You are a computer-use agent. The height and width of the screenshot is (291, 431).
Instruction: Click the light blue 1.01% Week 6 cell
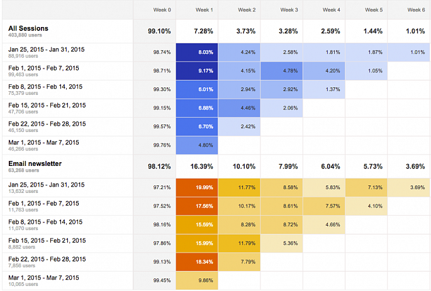click(x=408, y=52)
